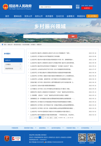Click the national emblem logo
The width and height of the screenshot is (101, 146).
[6, 7]
